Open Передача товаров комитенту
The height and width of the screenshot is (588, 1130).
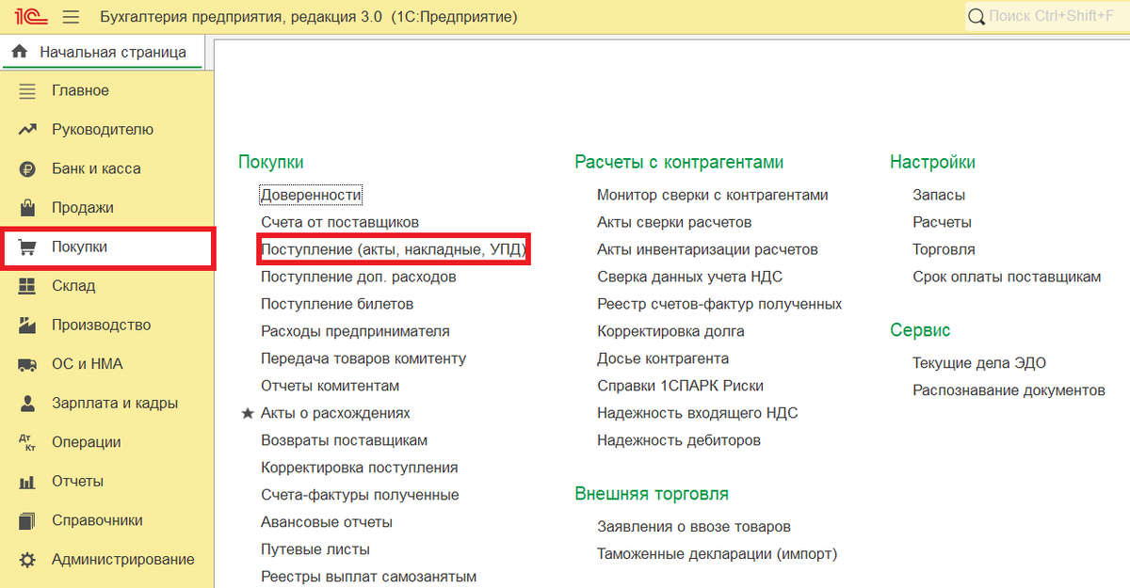(x=363, y=359)
